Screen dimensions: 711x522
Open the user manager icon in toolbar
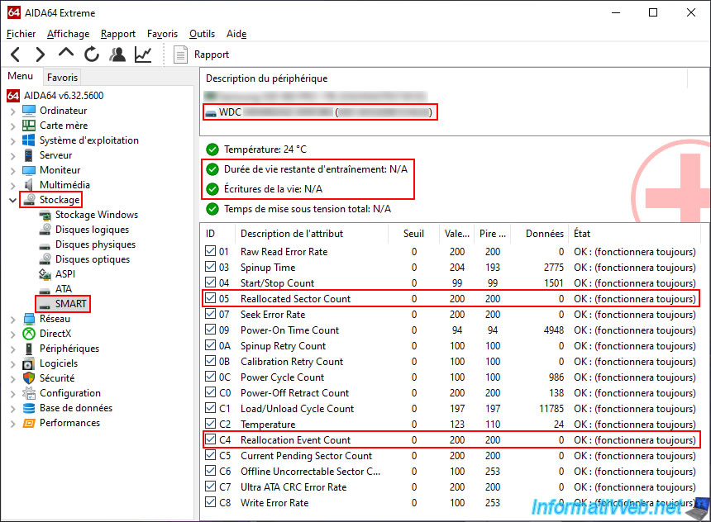click(117, 55)
